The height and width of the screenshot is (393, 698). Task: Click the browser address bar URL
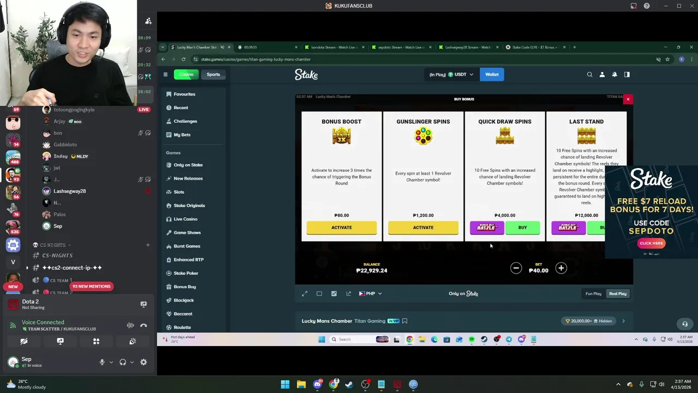[x=256, y=59]
